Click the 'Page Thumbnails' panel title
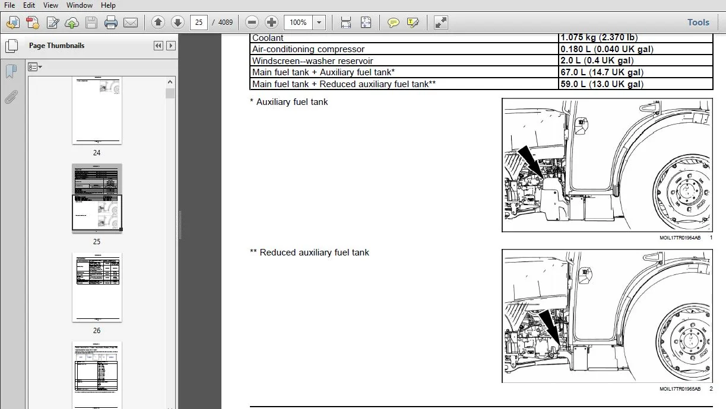Image resolution: width=726 pixels, height=409 pixels. coord(56,46)
